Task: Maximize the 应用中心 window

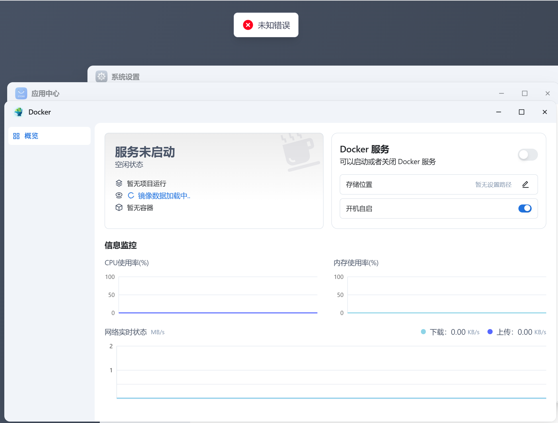Action: pyautogui.click(x=525, y=93)
